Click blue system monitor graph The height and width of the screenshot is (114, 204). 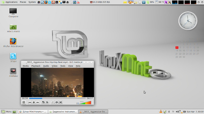point(175,2)
